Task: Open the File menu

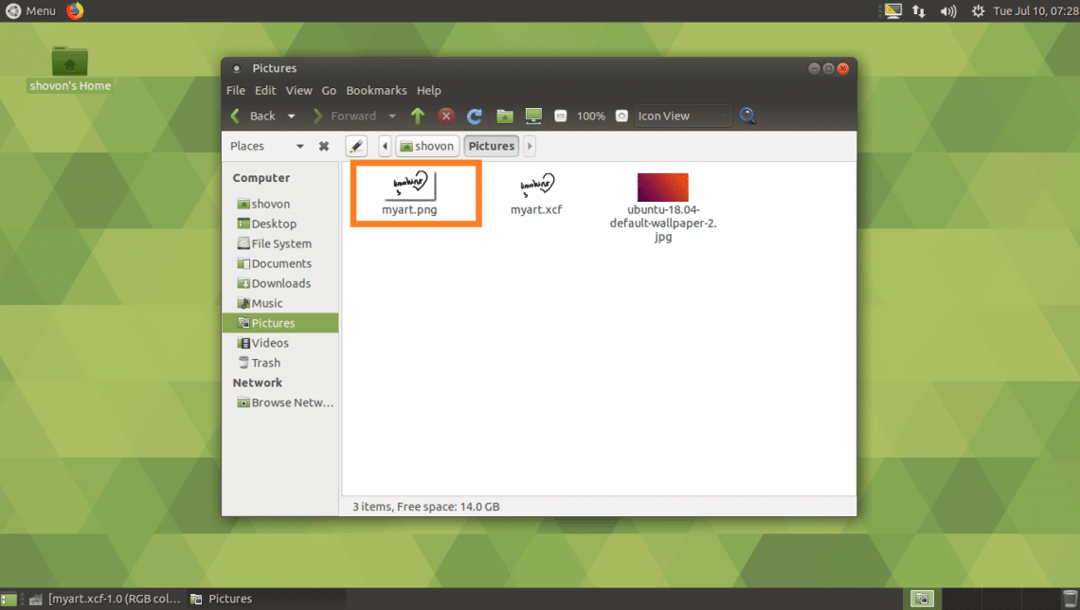Action: (236, 90)
